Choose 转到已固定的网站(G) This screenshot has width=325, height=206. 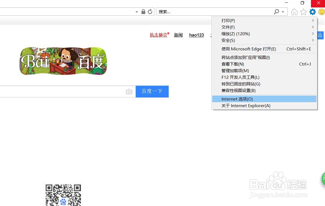click(x=264, y=84)
